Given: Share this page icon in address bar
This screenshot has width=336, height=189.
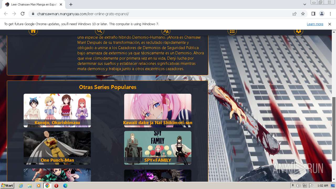Looking at the screenshot, I should 295,14.
